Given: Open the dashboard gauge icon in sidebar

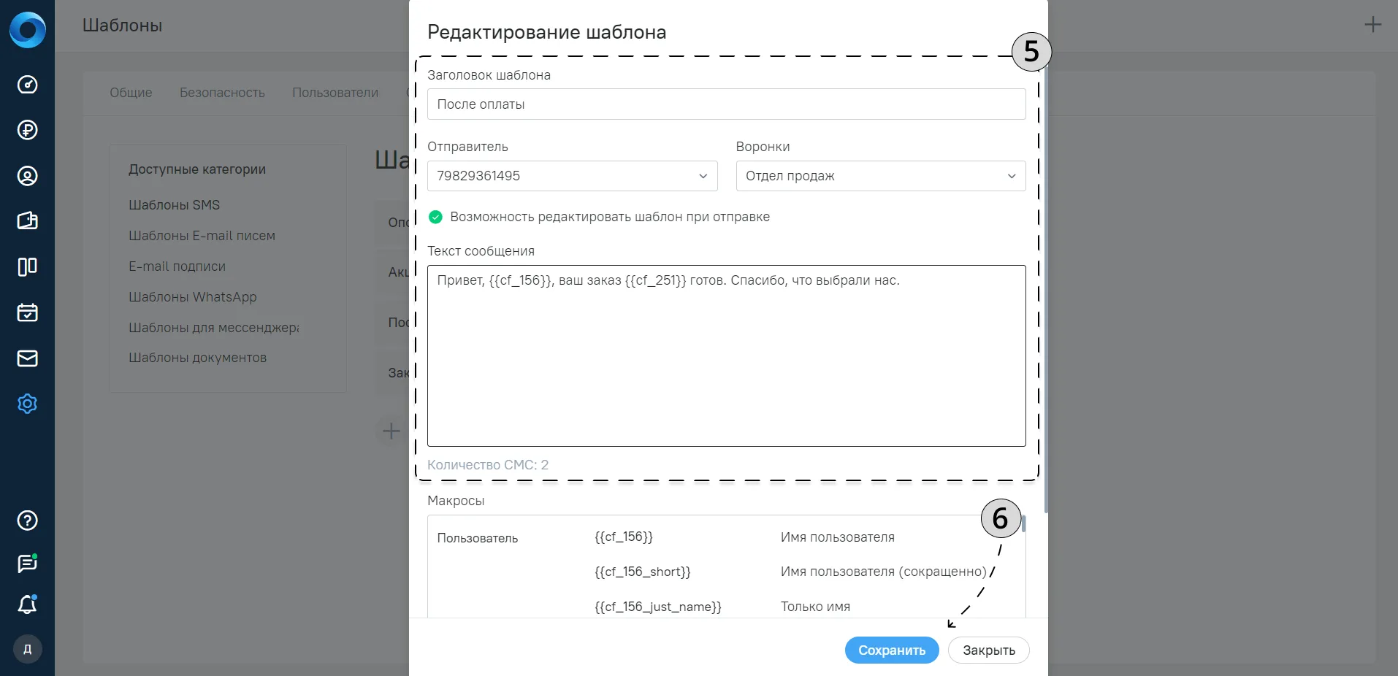Looking at the screenshot, I should point(27,85).
